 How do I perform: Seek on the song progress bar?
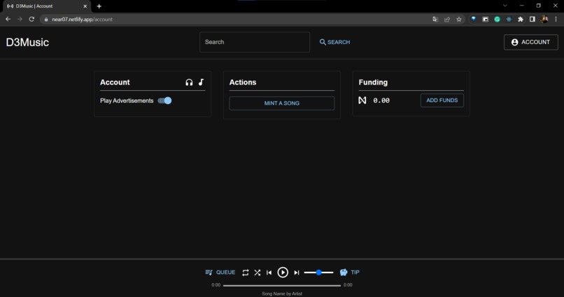pos(281,286)
